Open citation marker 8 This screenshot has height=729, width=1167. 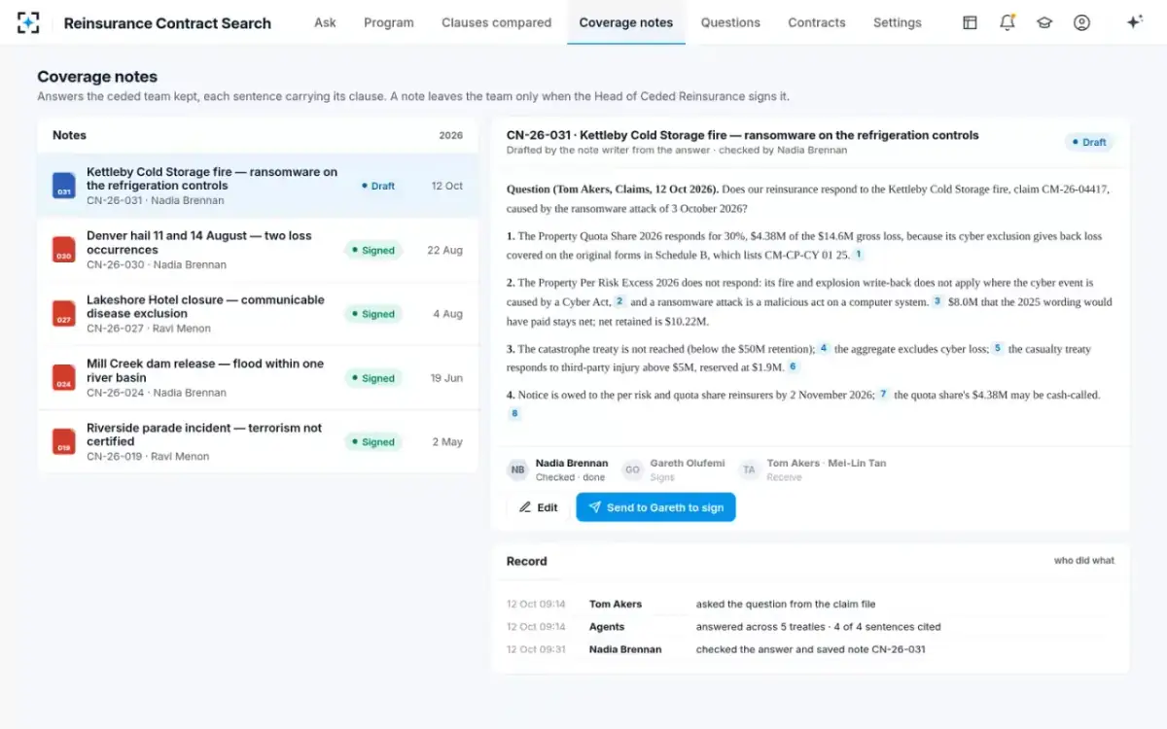coord(514,413)
